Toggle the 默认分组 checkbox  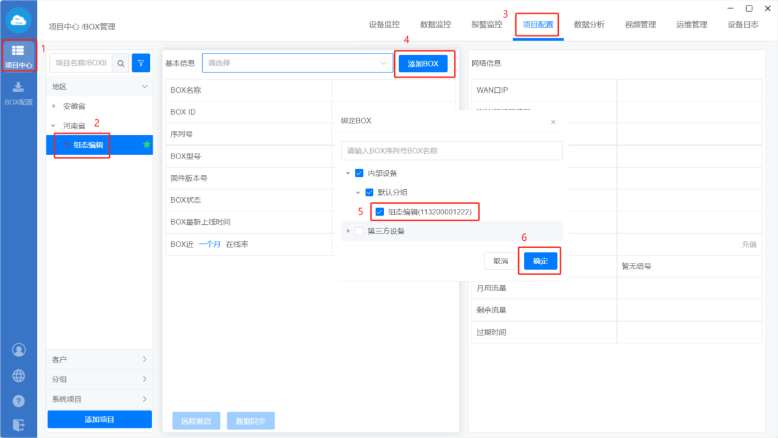coord(369,192)
